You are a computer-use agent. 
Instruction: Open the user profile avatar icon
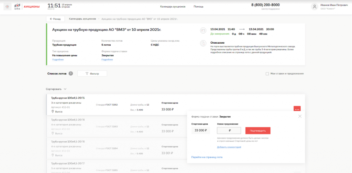315,7
